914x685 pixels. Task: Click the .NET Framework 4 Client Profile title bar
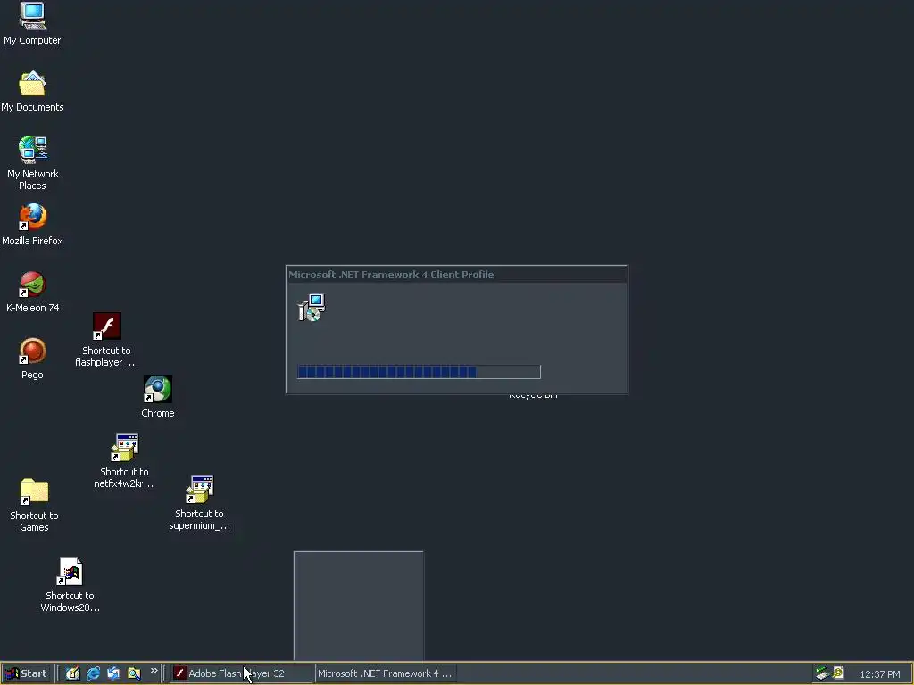point(456,275)
